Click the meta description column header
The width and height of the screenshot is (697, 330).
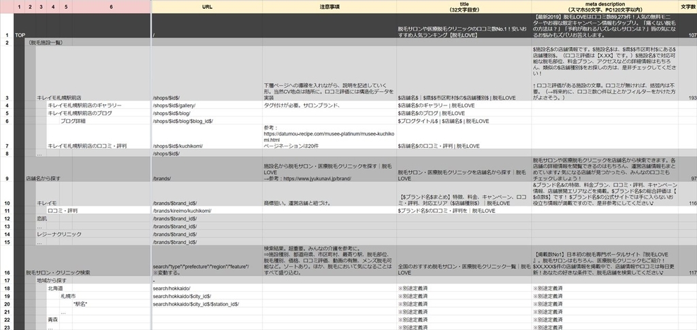(x=604, y=7)
